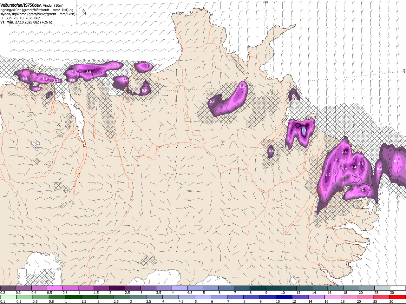This screenshot has width=406, height=304.
Task: Click the rain legend swatch between 2.5 and 3
Action: pos(122,297)
